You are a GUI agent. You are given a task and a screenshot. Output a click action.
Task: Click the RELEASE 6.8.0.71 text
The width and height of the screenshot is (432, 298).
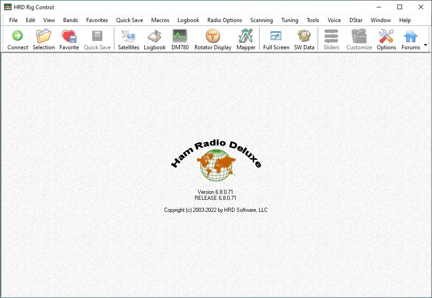click(x=215, y=198)
